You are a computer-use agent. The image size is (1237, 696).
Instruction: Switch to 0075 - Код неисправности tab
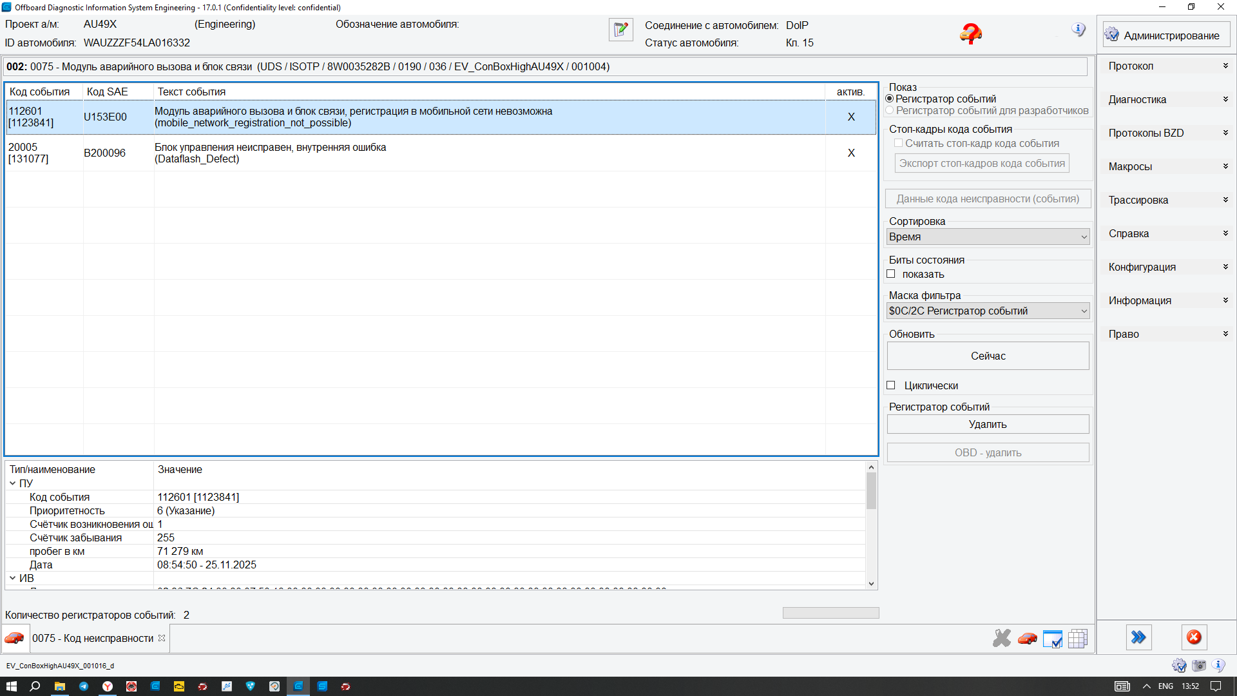coord(93,638)
